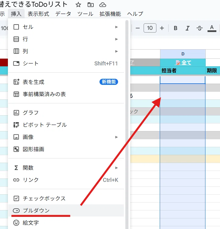Click the 担当者 header cell

(x=183, y=71)
